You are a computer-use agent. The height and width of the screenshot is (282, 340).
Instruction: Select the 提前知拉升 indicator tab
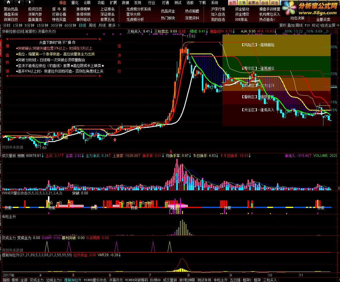(x=73, y=280)
